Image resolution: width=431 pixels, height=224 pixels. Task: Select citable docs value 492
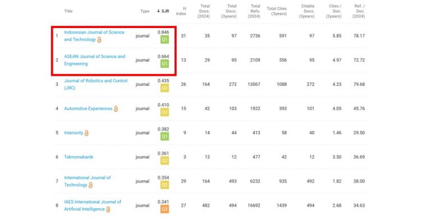coord(310,181)
